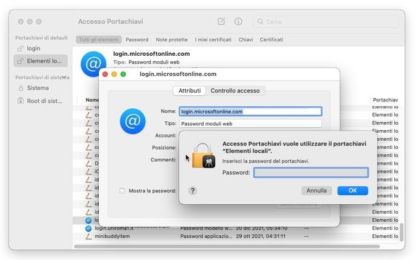The image size is (416, 260).
Task: Confirm with the OK button
Action: [x=353, y=191]
